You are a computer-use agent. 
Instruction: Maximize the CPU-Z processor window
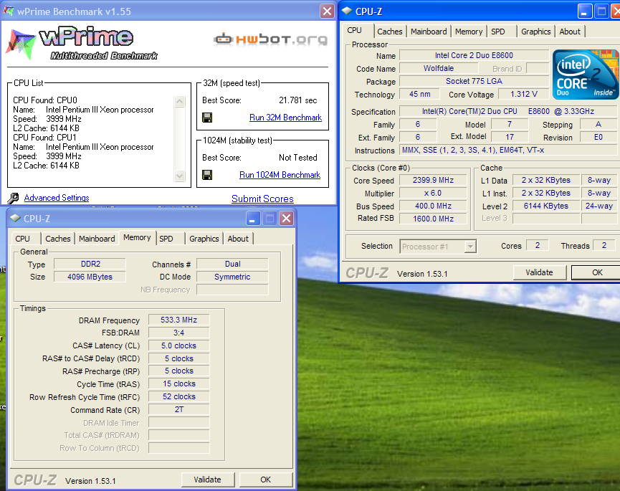click(x=601, y=11)
